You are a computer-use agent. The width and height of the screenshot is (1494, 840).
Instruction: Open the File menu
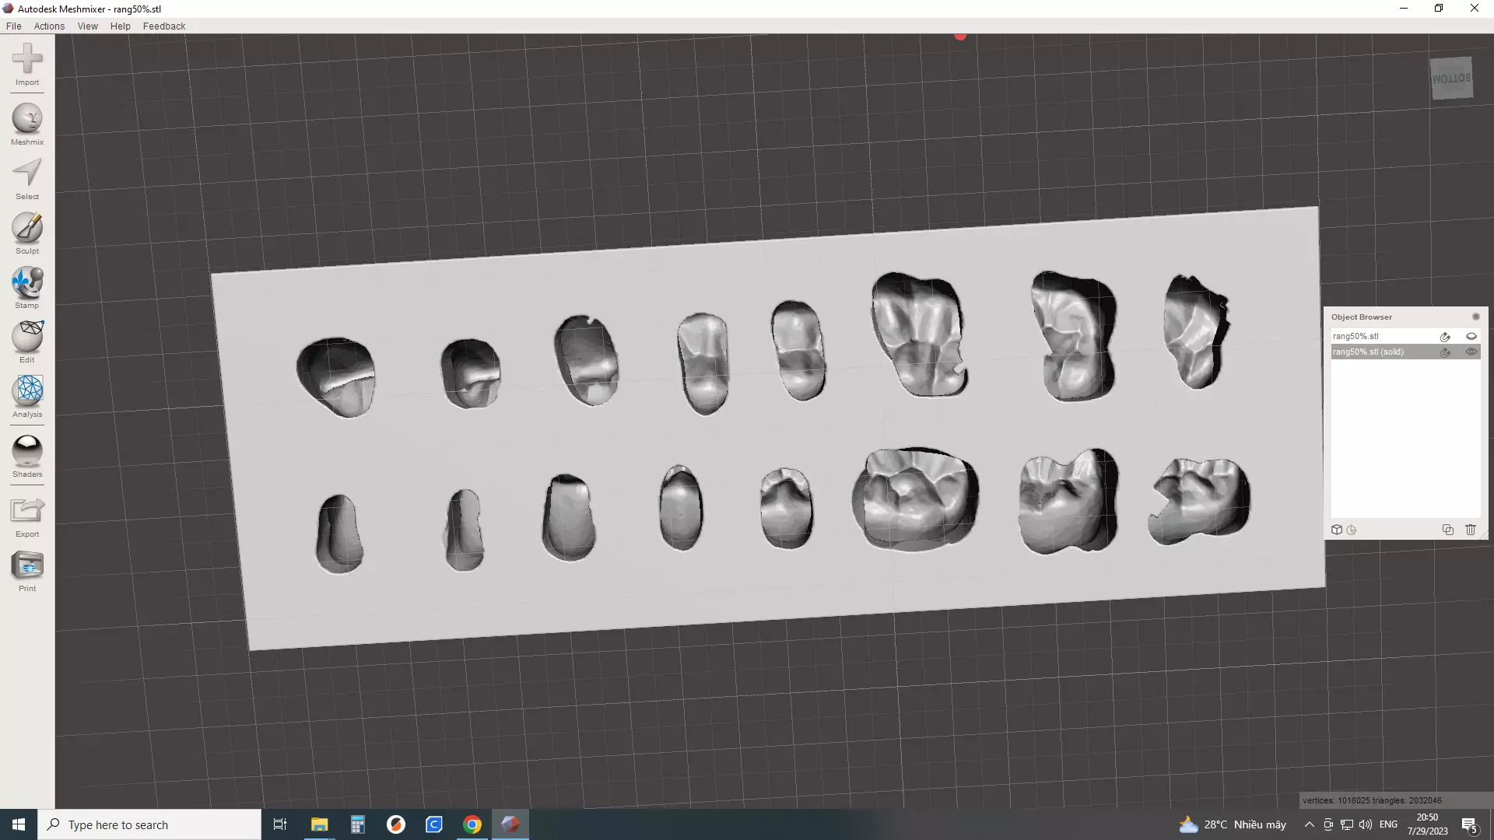point(14,26)
